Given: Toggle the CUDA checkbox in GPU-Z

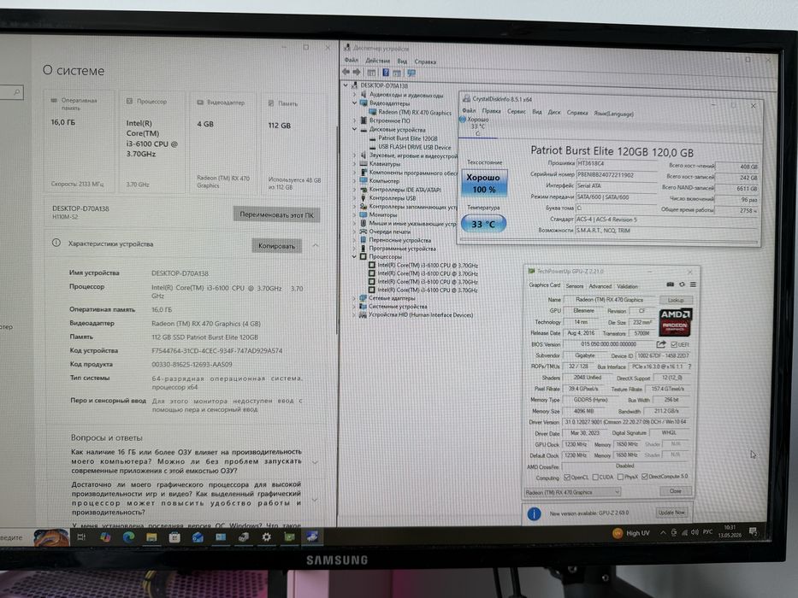Looking at the screenshot, I should pyautogui.click(x=595, y=478).
